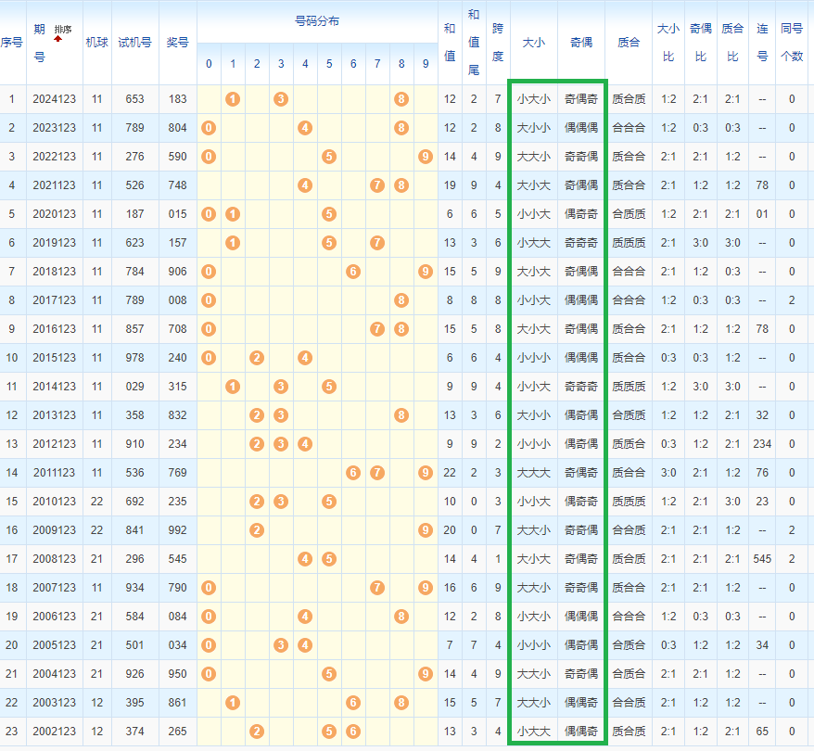Click the 排序 sort label in header
The height and width of the screenshot is (751, 814).
(62, 30)
